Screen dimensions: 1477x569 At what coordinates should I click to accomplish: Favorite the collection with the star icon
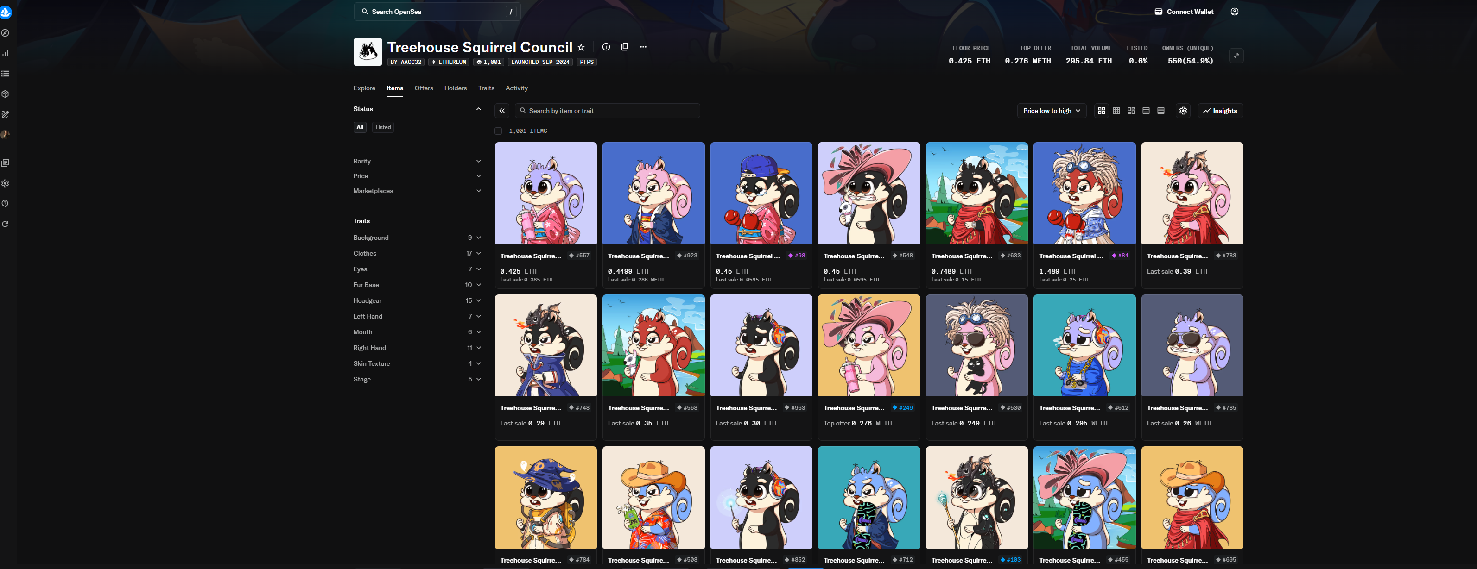pyautogui.click(x=581, y=47)
